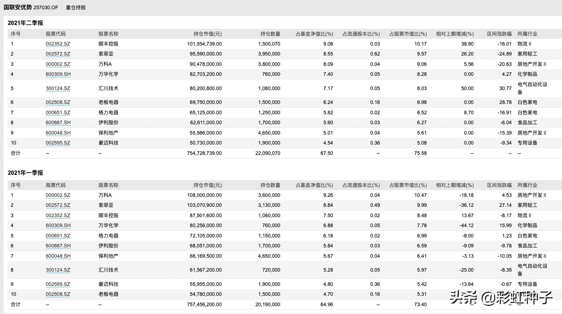Select the holding value 80,200,800.00

(x=206, y=88)
